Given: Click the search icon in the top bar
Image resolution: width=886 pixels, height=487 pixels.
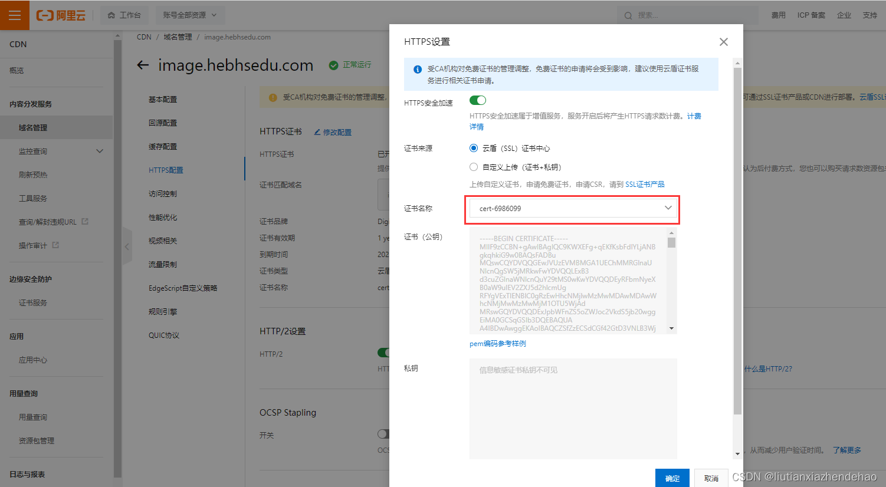Looking at the screenshot, I should (x=628, y=15).
